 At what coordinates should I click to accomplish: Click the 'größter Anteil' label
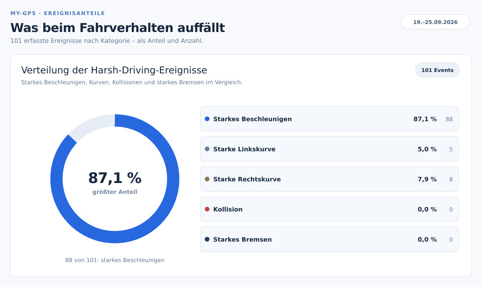(115, 192)
